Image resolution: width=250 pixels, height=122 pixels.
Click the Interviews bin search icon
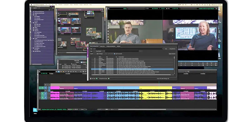101,12
